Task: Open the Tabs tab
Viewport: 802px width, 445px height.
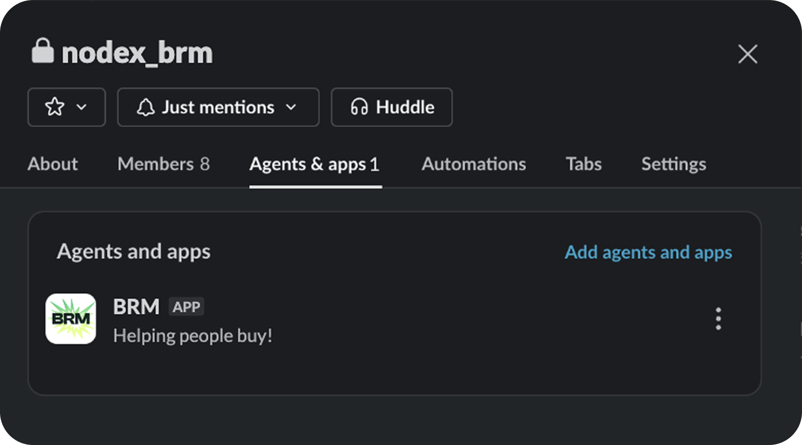Action: click(583, 164)
